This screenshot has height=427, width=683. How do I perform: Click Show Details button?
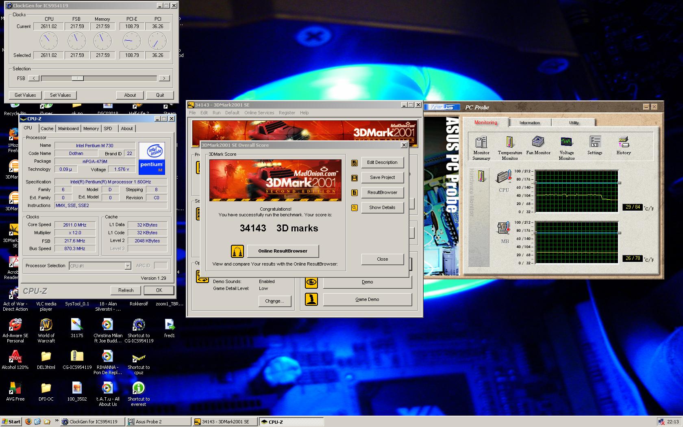coord(382,207)
